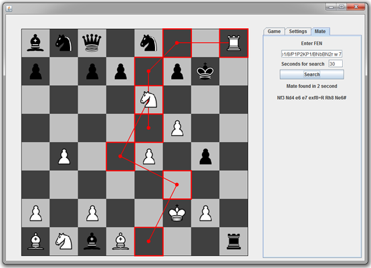The width and height of the screenshot is (371, 268).
Task: Click the Java application icon in title bar
Action: [x=9, y=9]
